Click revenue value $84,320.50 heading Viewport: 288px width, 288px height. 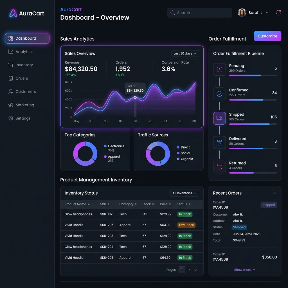click(x=81, y=69)
